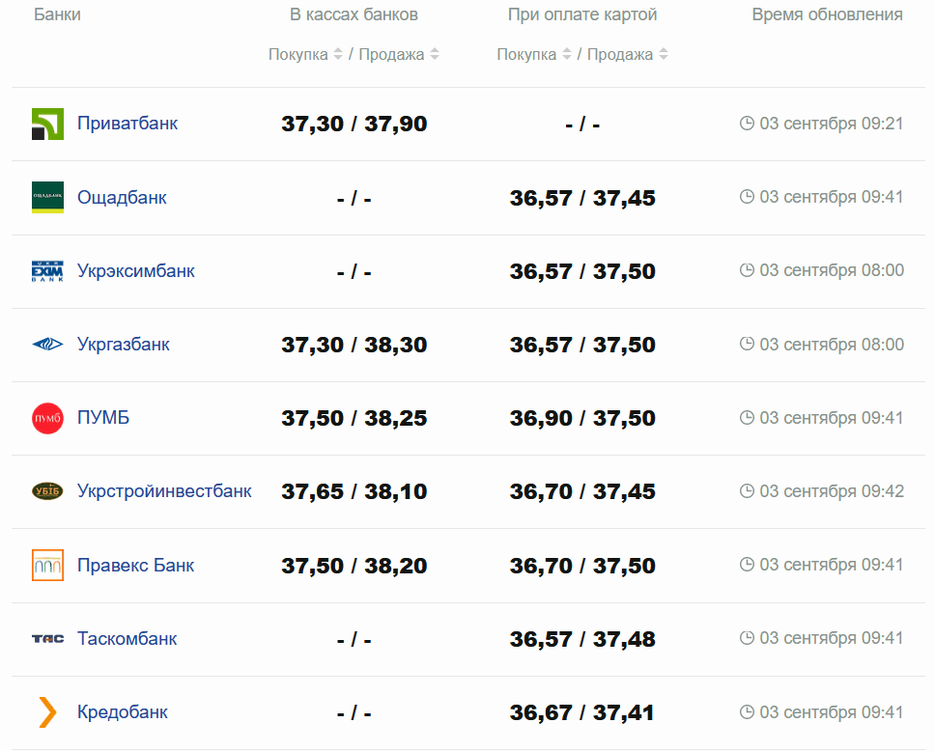Click the red ПУМБ logo icon
Screen dimensions: 935x751
(x=47, y=418)
